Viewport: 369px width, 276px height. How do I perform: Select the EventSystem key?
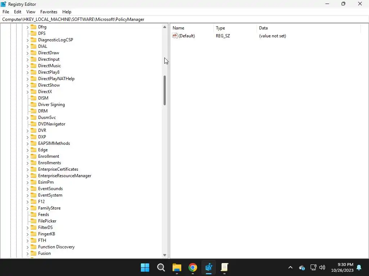(x=50, y=195)
